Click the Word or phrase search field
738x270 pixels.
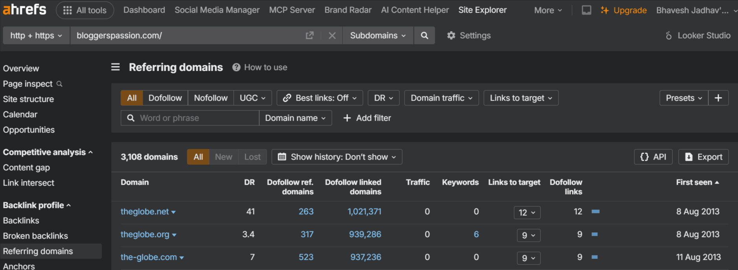[x=190, y=118]
